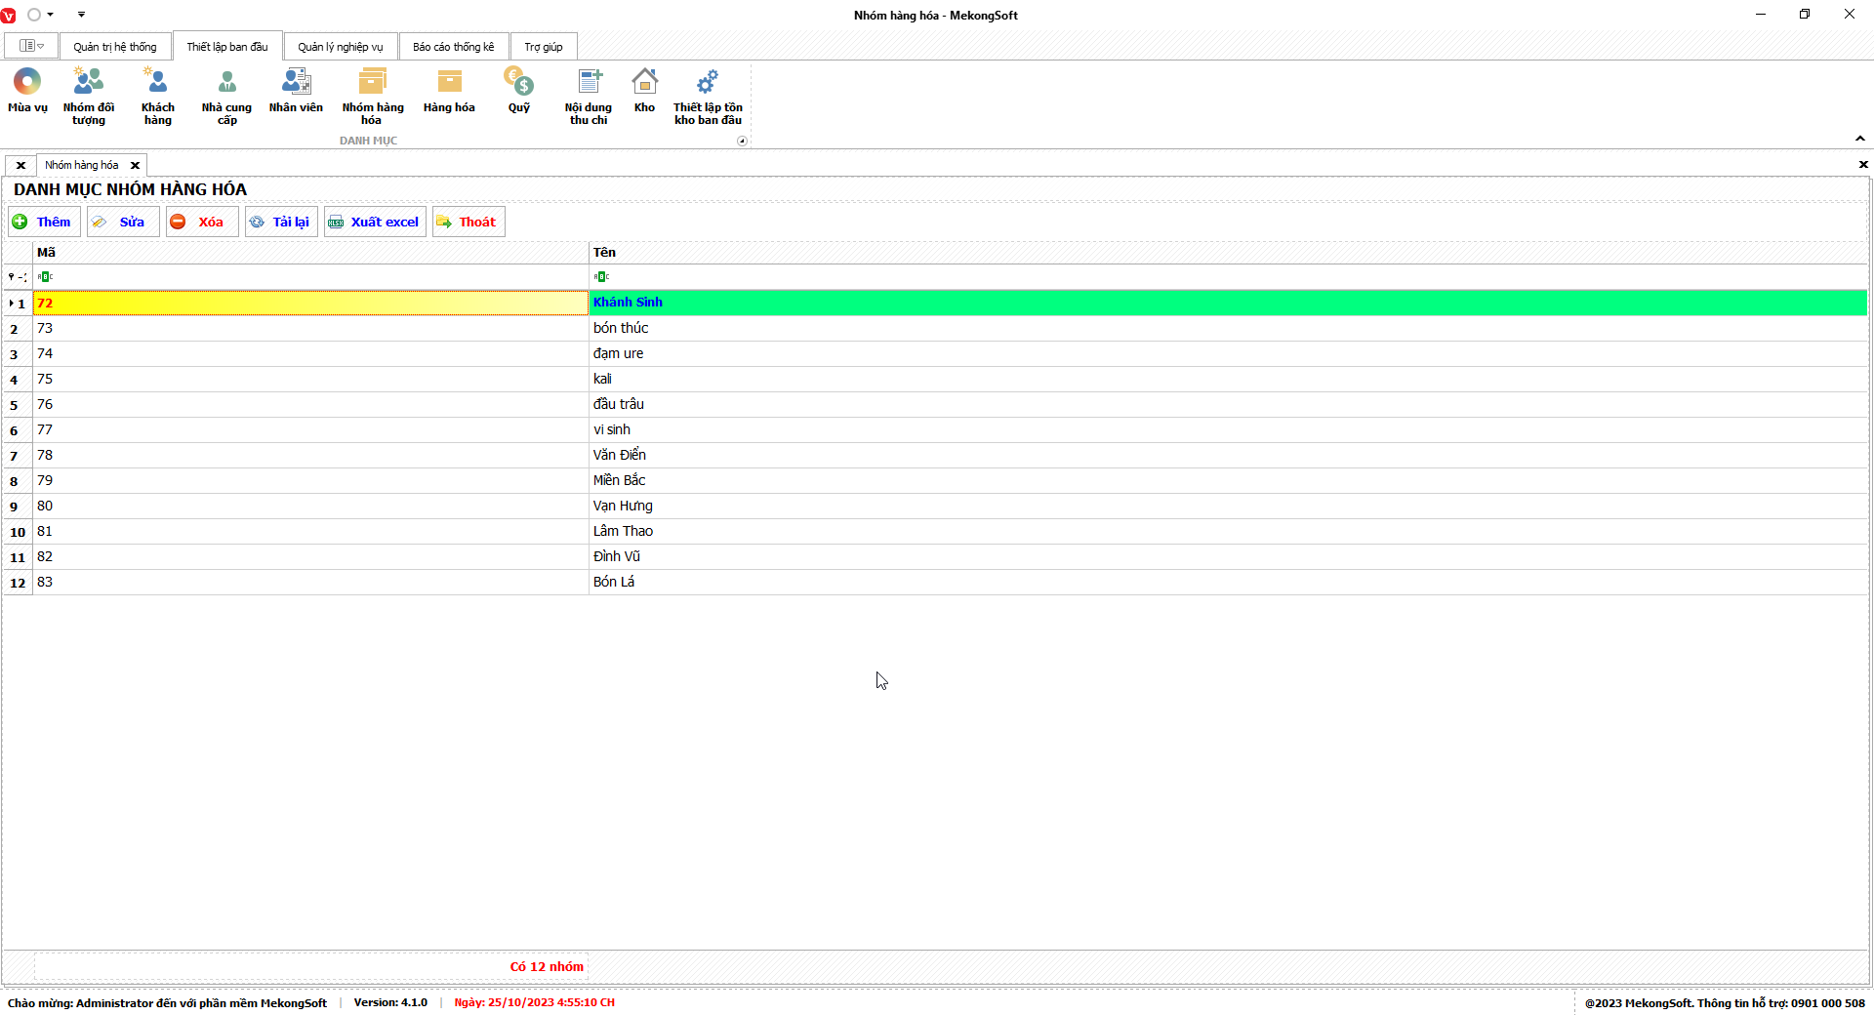Click the Thêm button
1874x1015 pixels.
click(x=44, y=222)
